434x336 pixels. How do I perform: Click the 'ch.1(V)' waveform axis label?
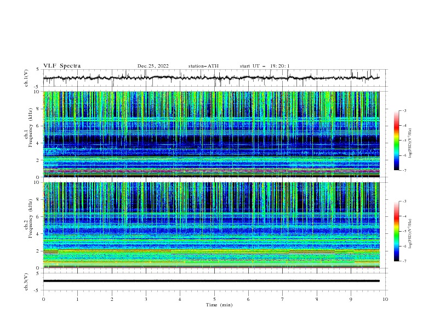(26, 78)
